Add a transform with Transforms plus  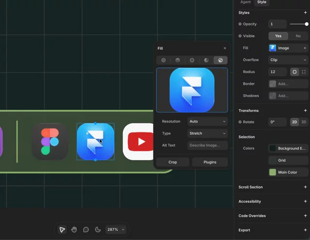305,111
